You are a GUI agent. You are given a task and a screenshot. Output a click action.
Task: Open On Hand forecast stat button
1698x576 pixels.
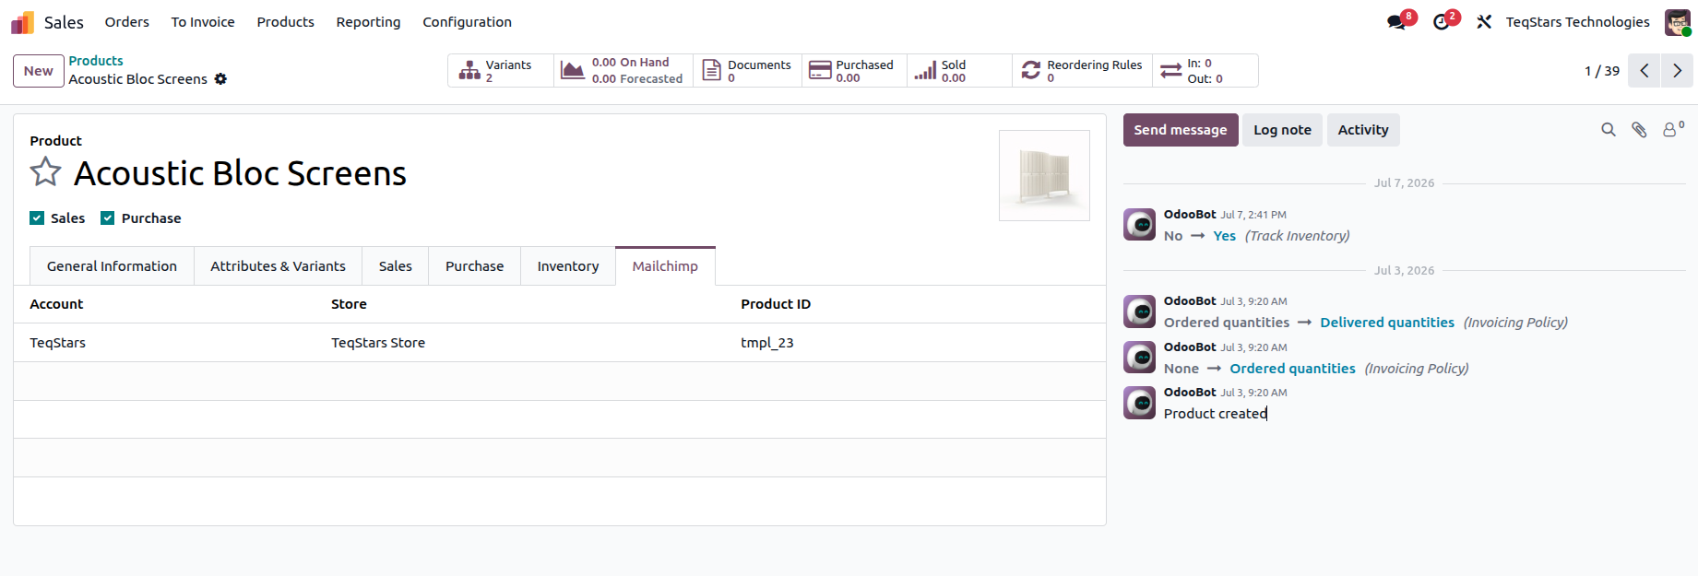pos(623,71)
